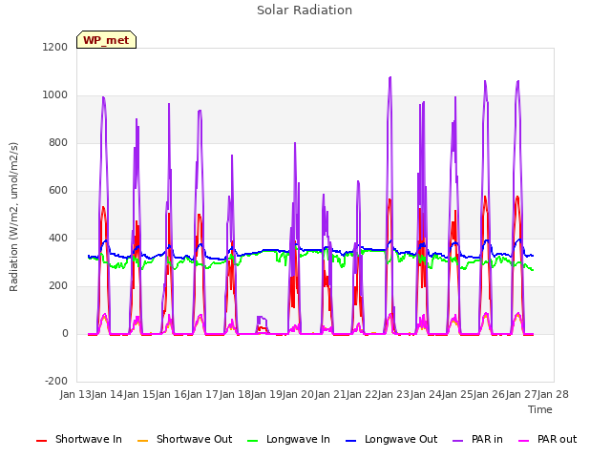Click the 200 y-axis tick label
Image resolution: width=611 pixels, height=458 pixels.
tap(58, 286)
